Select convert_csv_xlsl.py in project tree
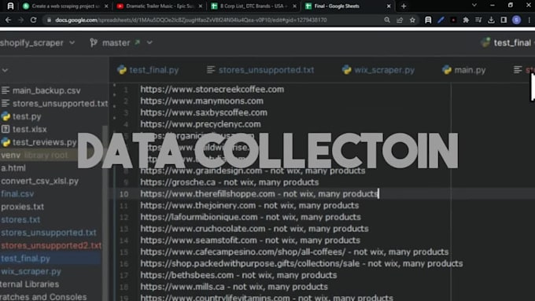 click(x=39, y=181)
